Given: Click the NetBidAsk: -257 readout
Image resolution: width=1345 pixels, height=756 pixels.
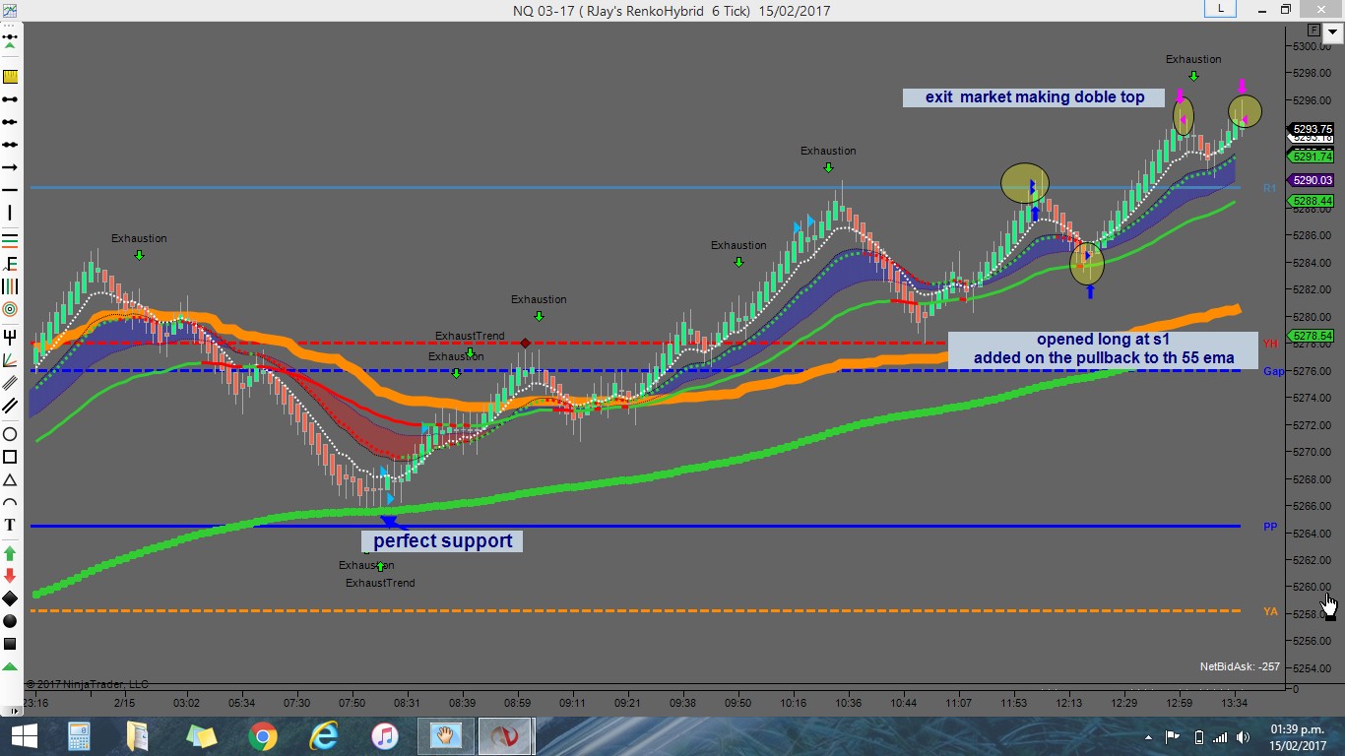Looking at the screenshot, I should tap(1240, 666).
